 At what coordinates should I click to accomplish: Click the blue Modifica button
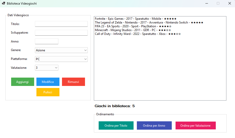[48, 82]
